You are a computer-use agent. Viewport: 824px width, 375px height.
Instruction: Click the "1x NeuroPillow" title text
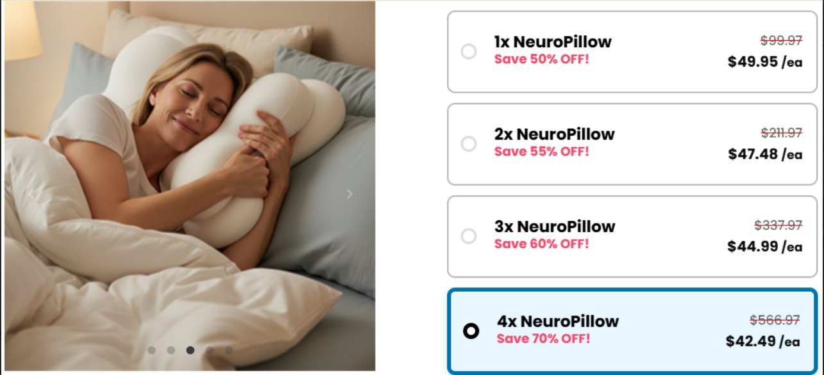[553, 42]
